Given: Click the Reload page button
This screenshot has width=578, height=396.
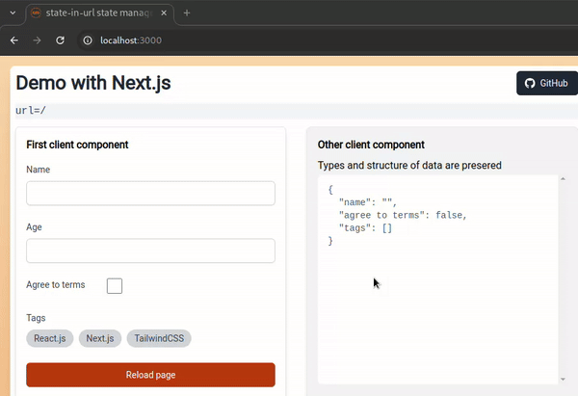Looking at the screenshot, I should pyautogui.click(x=150, y=375).
